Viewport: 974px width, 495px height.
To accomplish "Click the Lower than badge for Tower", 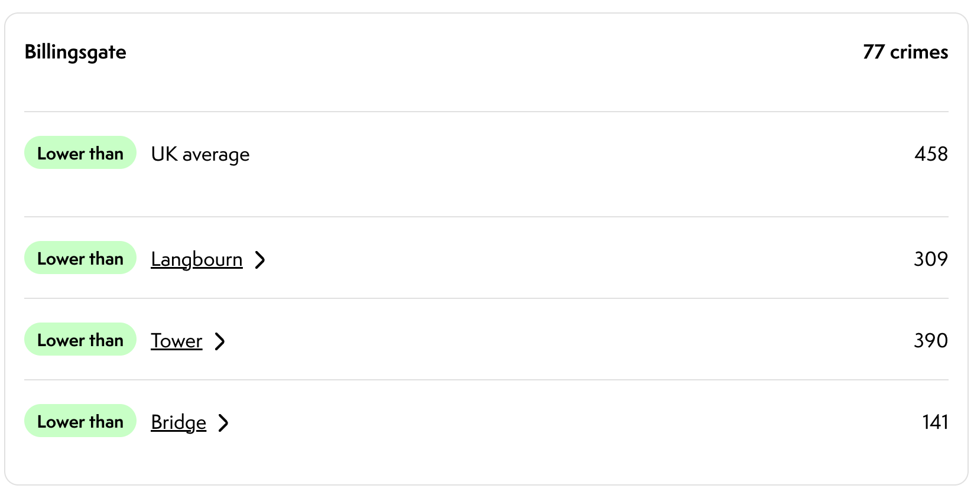I will 80,340.
